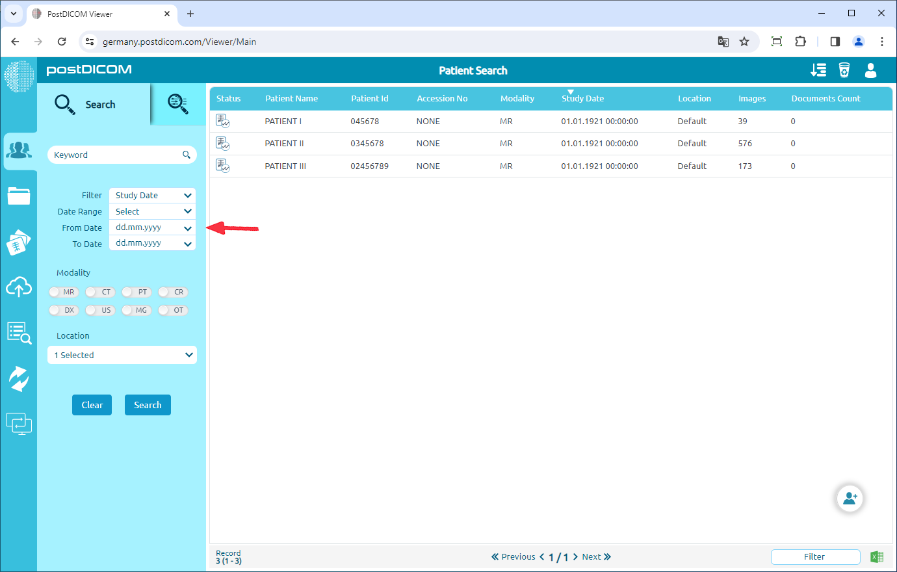Export the list to Excel
897x572 pixels.
tap(877, 556)
